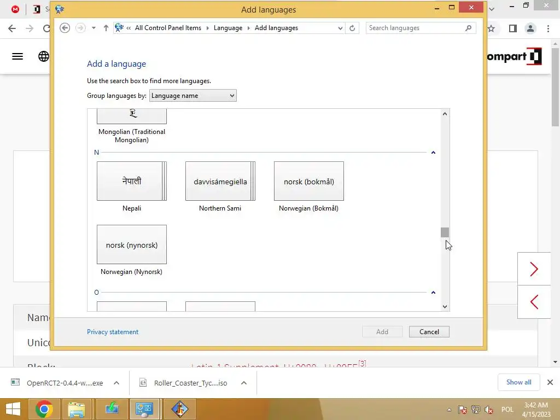Viewport: 560px width, 420px height.
Task: Click the Compart logo in browser
Action: [514, 56]
